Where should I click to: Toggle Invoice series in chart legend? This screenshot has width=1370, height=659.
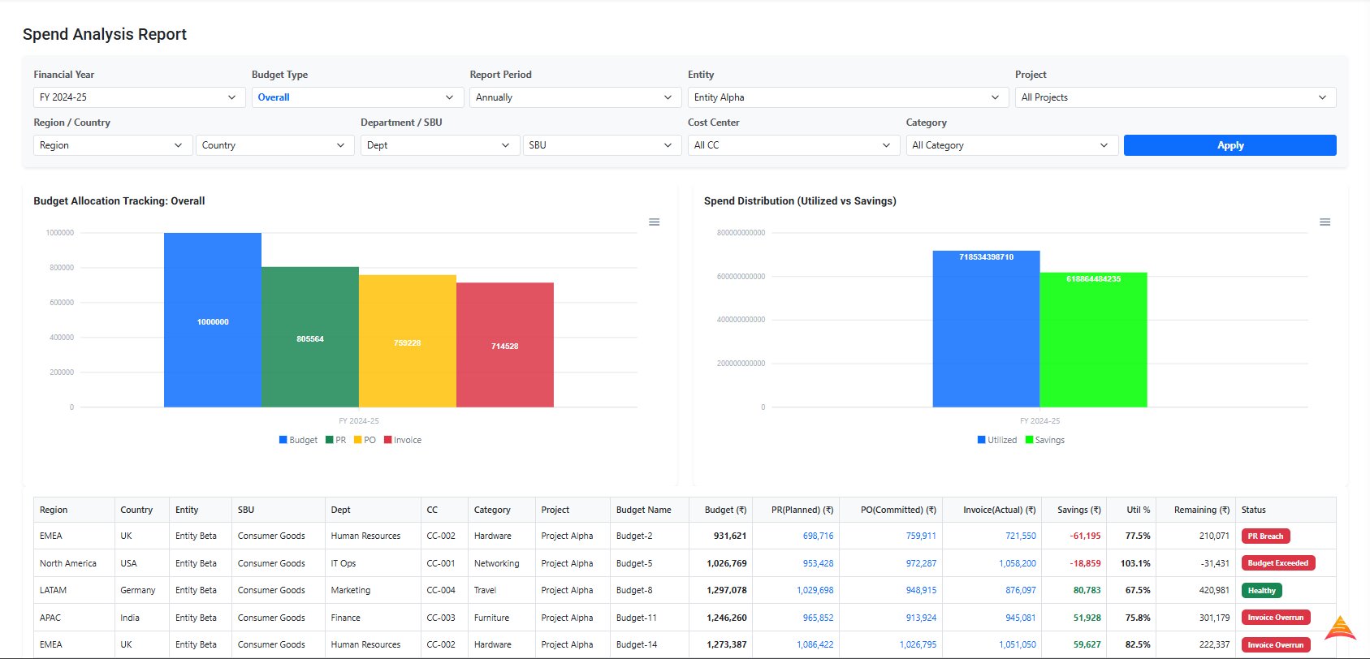402,440
